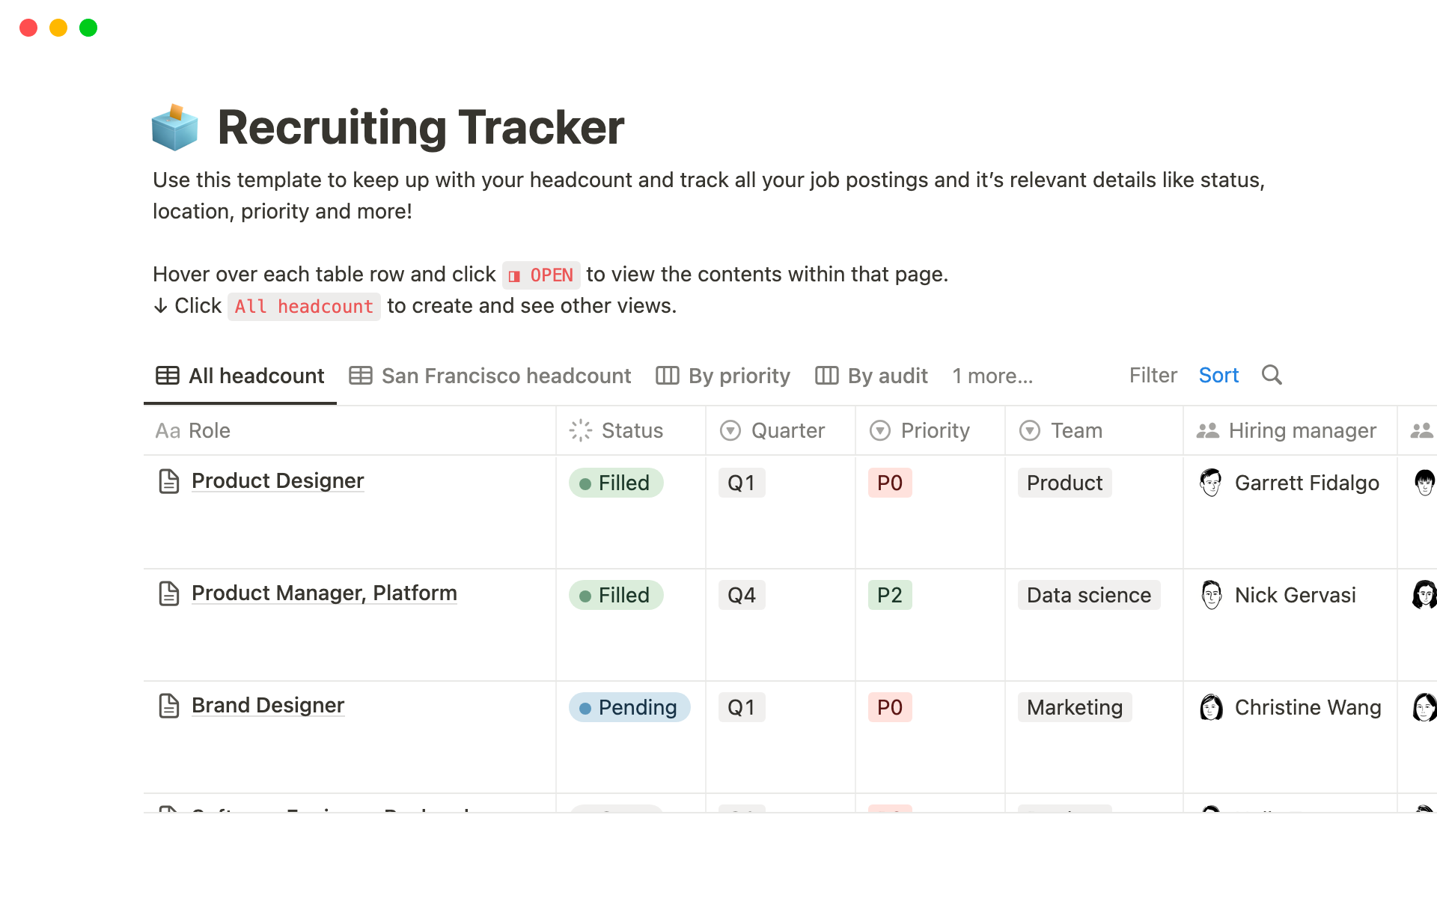
Task: Expand the '1 more...' views list
Action: click(x=992, y=376)
